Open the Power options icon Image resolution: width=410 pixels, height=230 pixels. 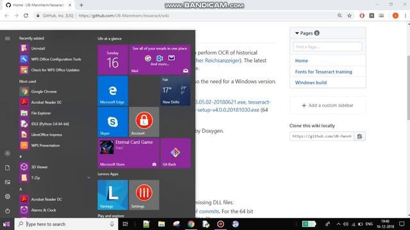[x=8, y=211]
